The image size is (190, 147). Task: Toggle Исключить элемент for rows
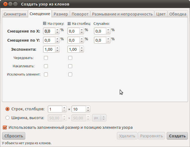pyautogui.click(x=46, y=74)
